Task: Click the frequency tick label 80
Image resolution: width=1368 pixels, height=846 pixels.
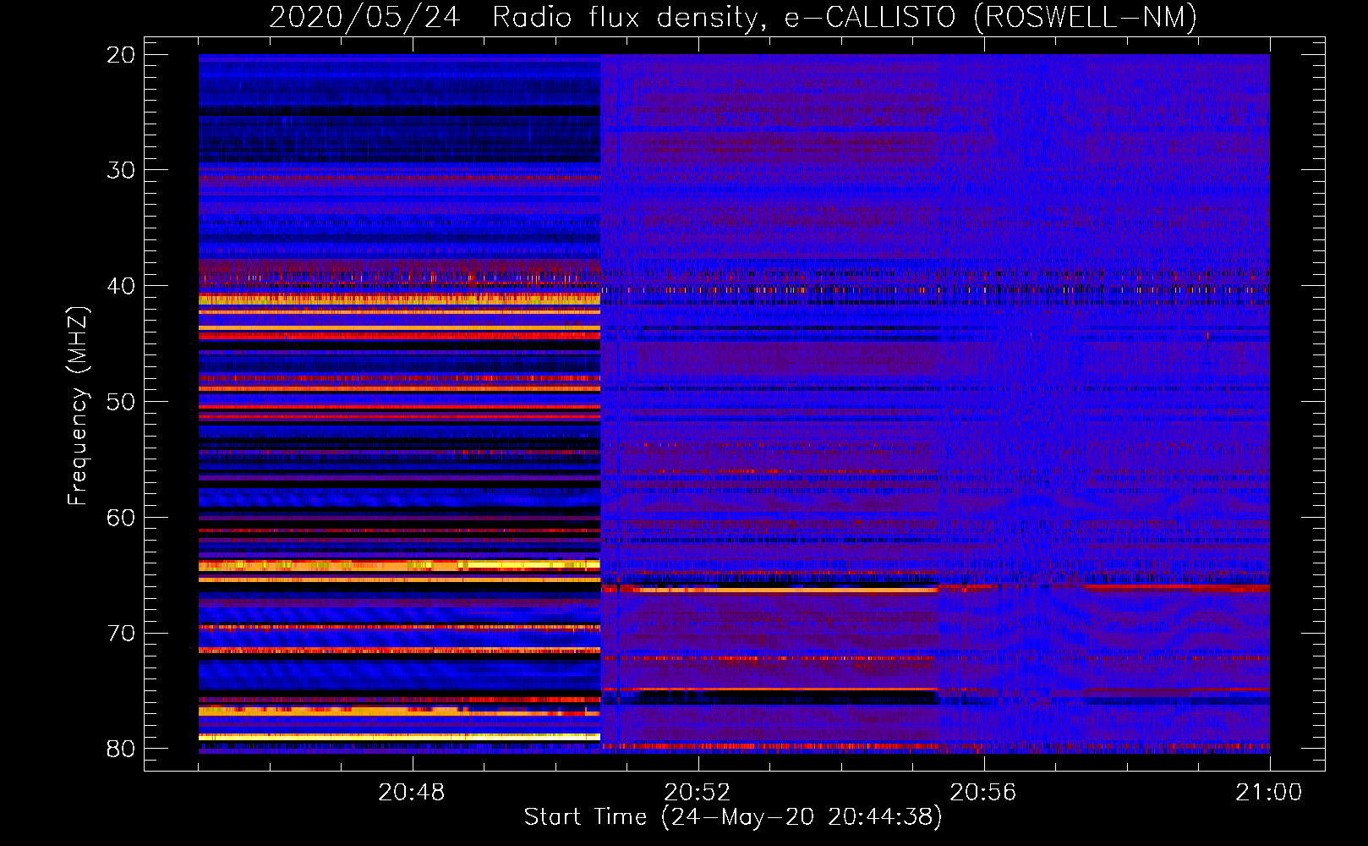Action: coord(121,749)
